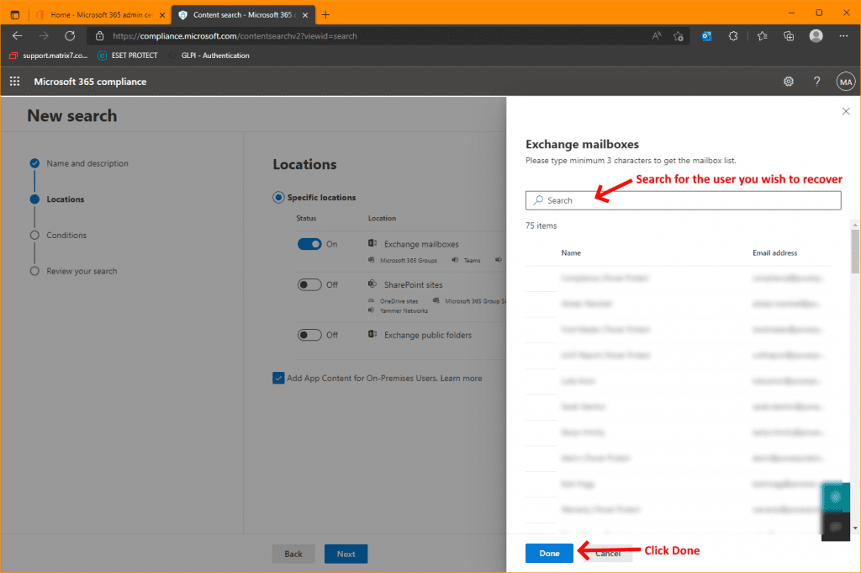Open the tab actions menu icon
861x573 pixels.
[15, 15]
